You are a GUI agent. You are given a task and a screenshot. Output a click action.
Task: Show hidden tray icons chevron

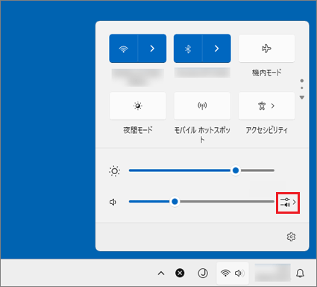click(161, 274)
